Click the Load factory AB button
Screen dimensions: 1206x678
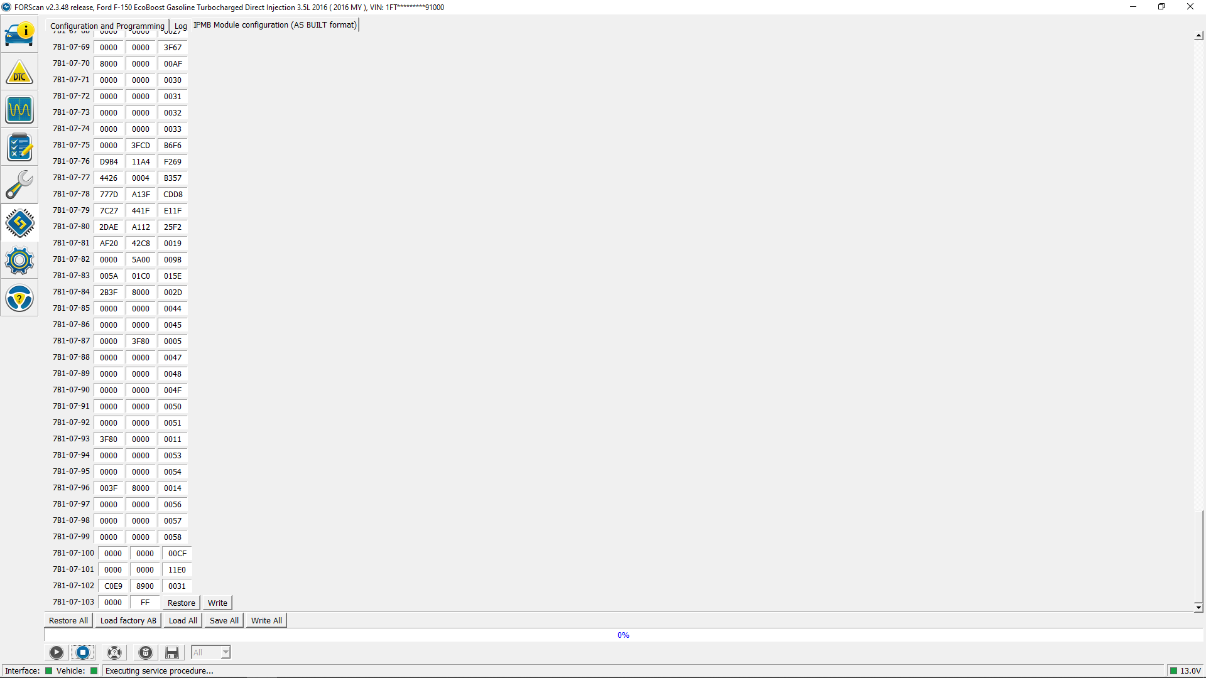point(128,620)
